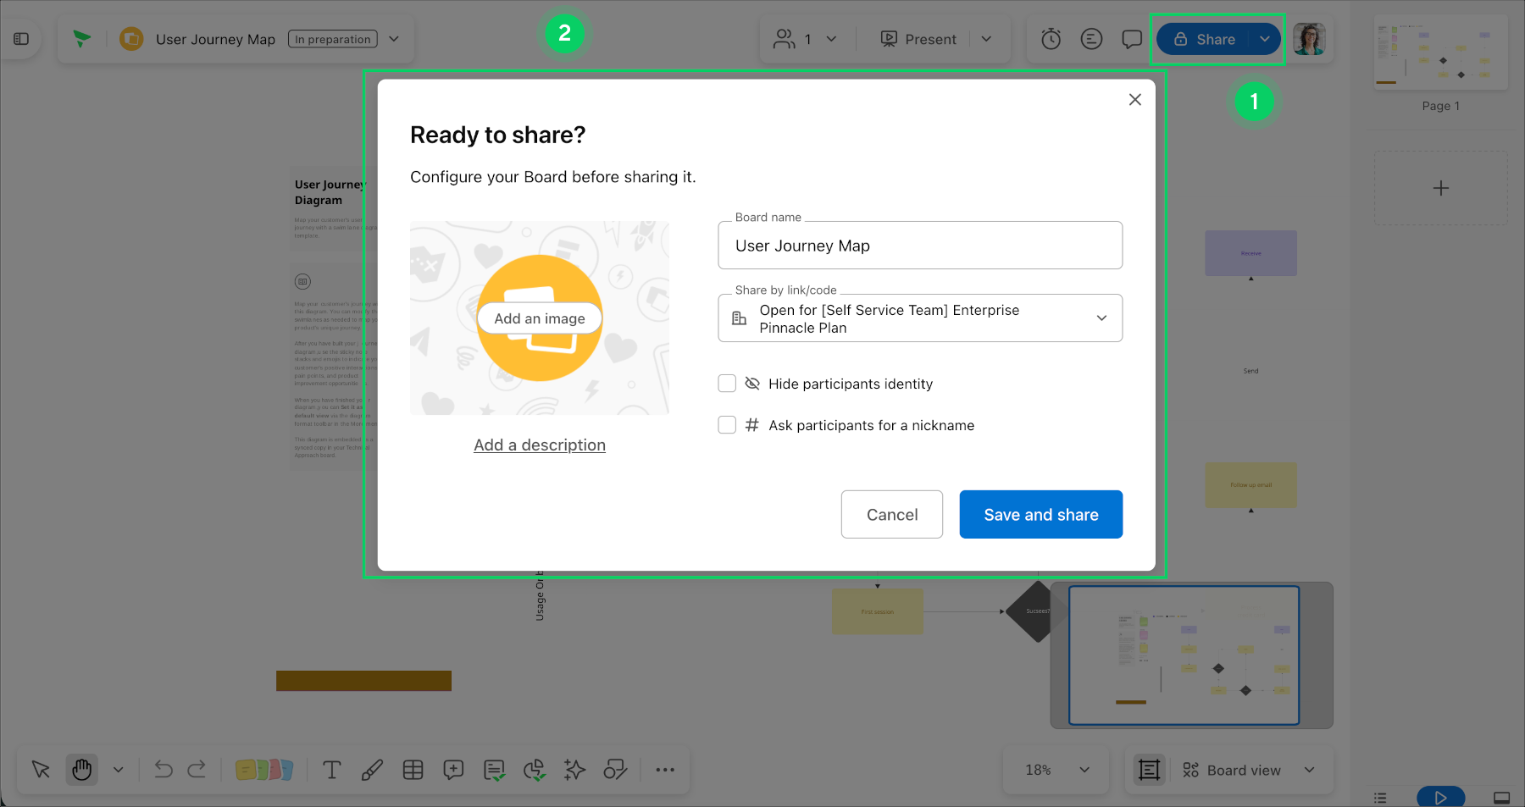Open the AI sparkle tool
The width and height of the screenshot is (1525, 807).
point(575,770)
